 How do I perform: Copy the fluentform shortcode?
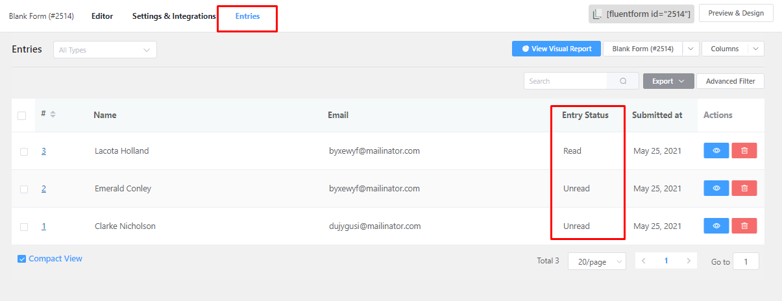pos(641,14)
